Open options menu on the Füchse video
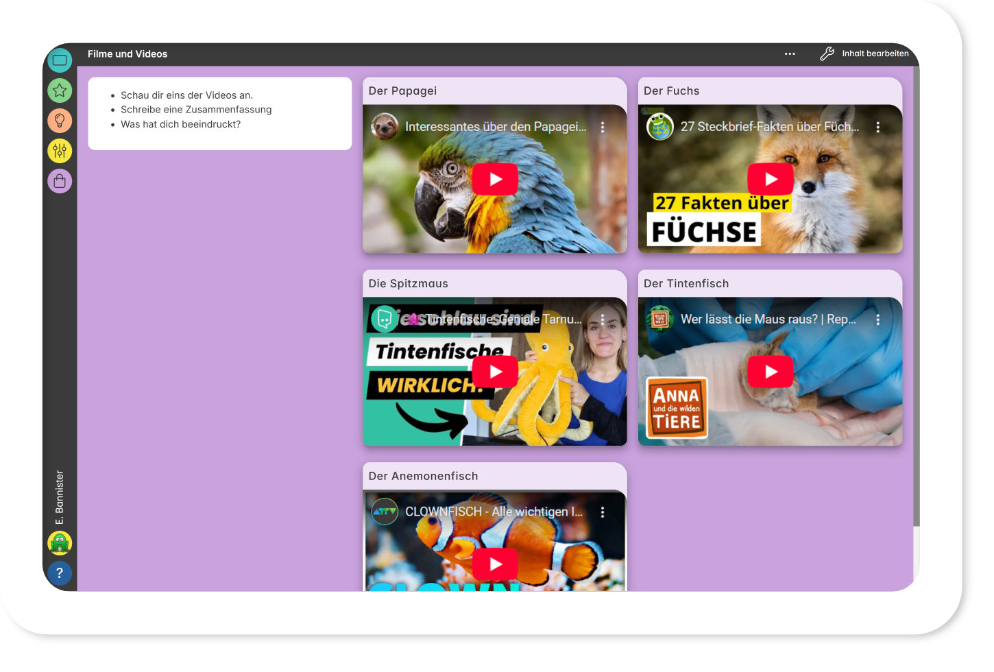The image size is (994, 672). click(877, 127)
